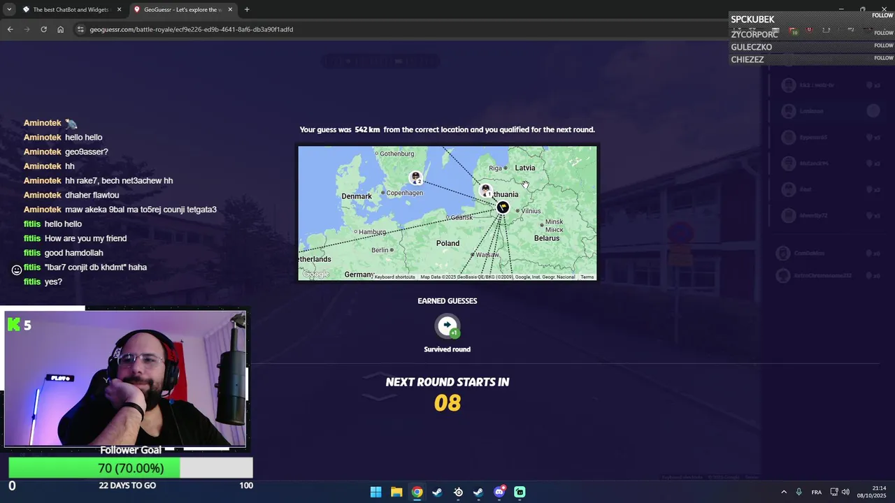Follow ZYCORPORC in the overlay list
Screen dimensions: 895x503
point(884,33)
